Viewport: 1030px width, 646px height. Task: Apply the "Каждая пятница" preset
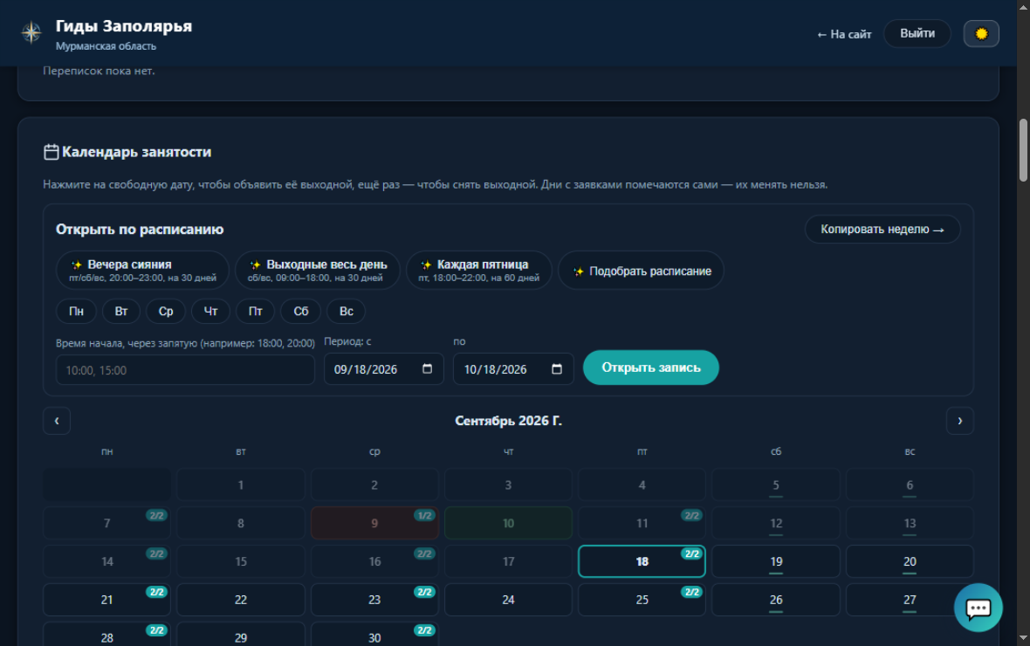click(x=479, y=270)
